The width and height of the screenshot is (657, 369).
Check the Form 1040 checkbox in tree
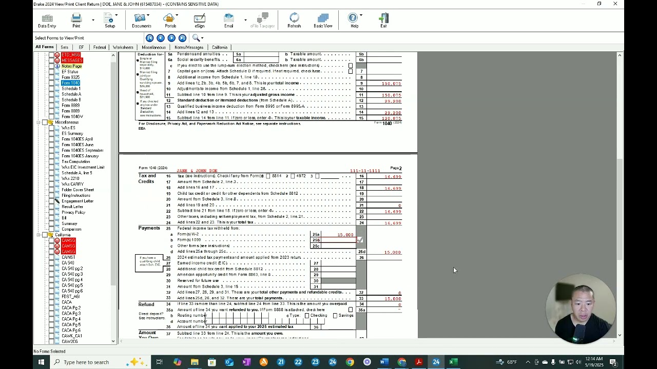click(x=51, y=83)
